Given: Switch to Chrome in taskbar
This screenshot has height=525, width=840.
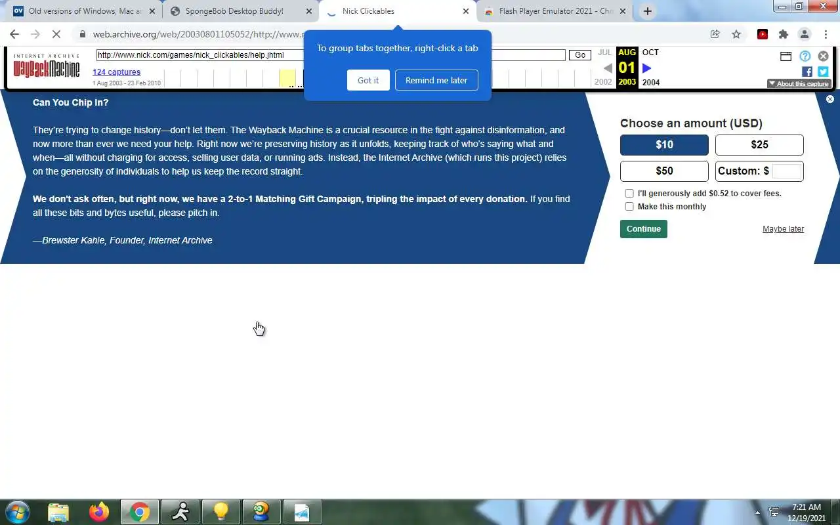Looking at the screenshot, I should (139, 512).
